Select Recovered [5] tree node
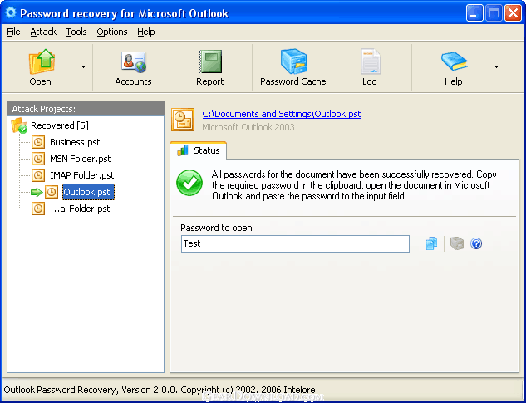The width and height of the screenshot is (526, 403). 60,125
